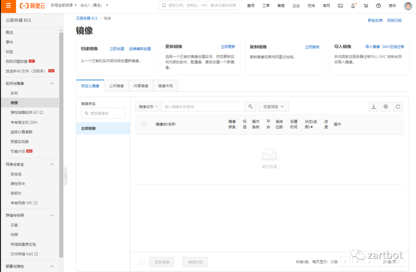
Task: Select 全部镜像 in the image family list
Action: click(103, 128)
